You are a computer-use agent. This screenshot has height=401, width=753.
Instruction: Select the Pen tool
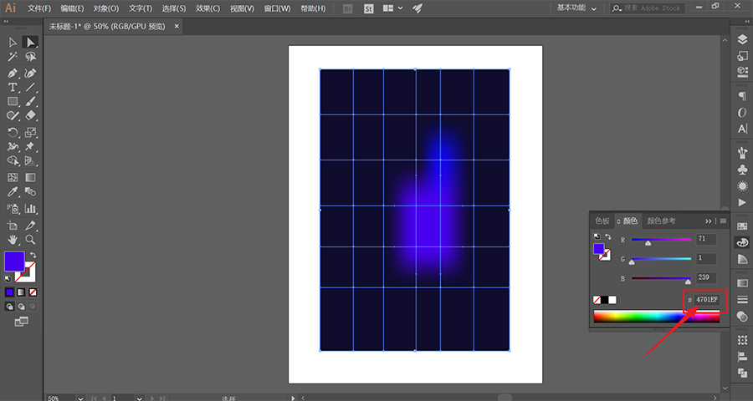pos(13,73)
